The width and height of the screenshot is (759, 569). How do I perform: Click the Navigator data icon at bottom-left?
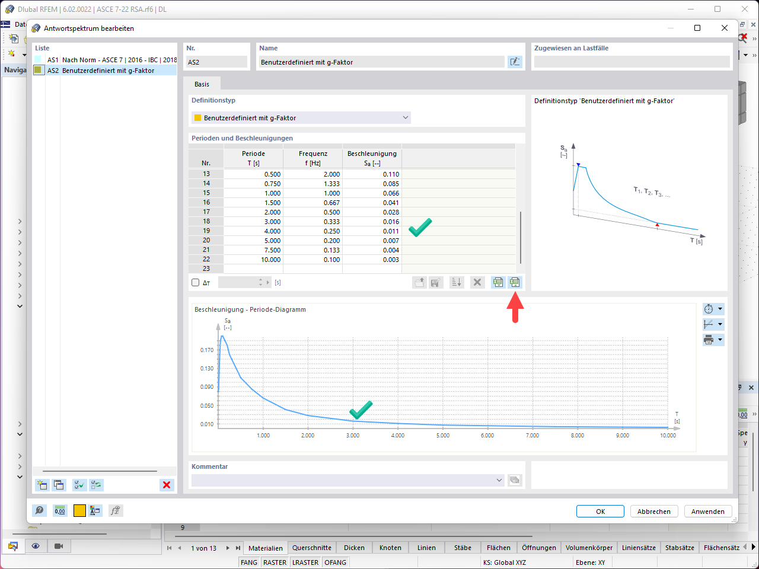click(13, 546)
